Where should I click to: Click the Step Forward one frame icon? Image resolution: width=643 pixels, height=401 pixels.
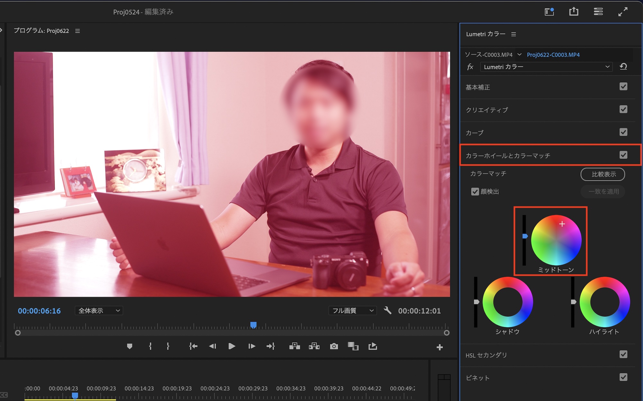(252, 346)
